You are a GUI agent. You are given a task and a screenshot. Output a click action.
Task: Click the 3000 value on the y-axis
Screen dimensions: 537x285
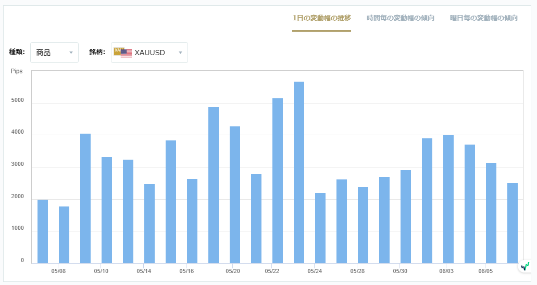[18, 164]
